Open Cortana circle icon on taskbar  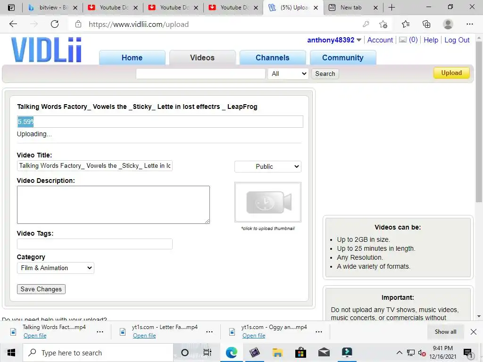(x=185, y=353)
